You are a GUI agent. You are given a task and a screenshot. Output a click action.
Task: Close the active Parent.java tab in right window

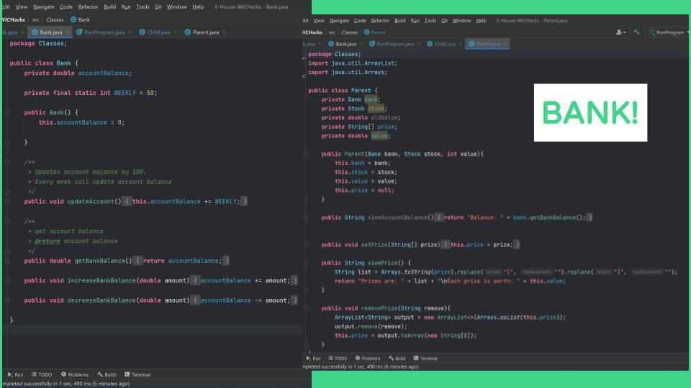tap(505, 44)
